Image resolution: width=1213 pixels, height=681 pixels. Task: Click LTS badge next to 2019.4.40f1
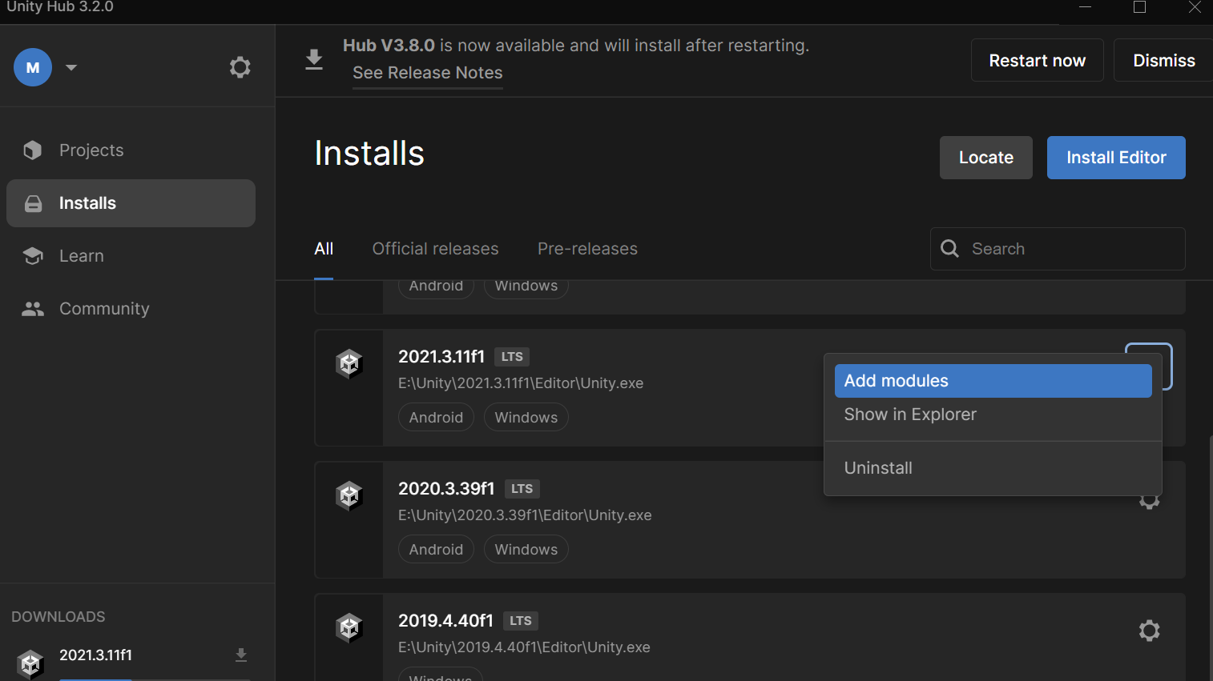click(521, 621)
